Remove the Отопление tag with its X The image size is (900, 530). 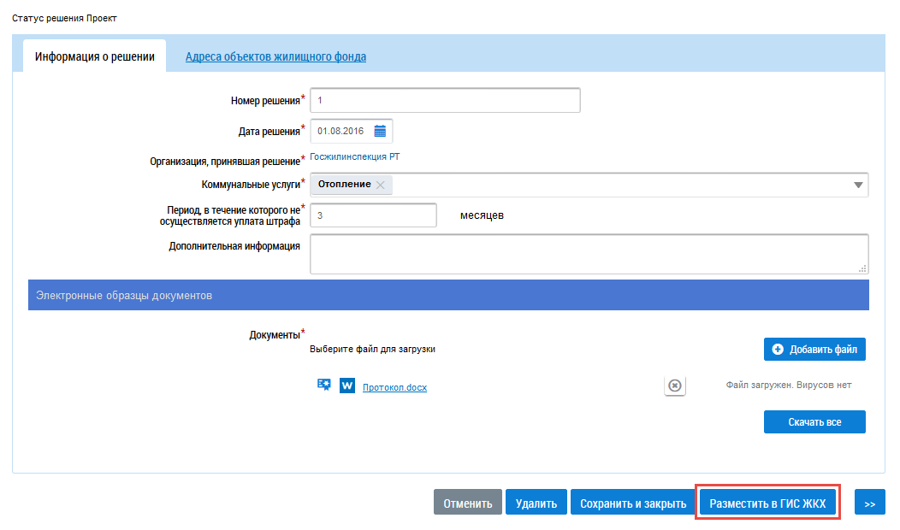[x=380, y=185]
